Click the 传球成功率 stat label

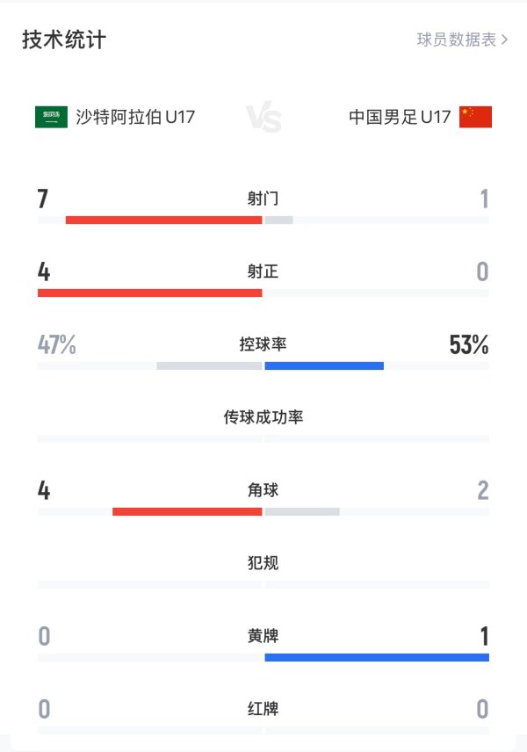point(263,417)
